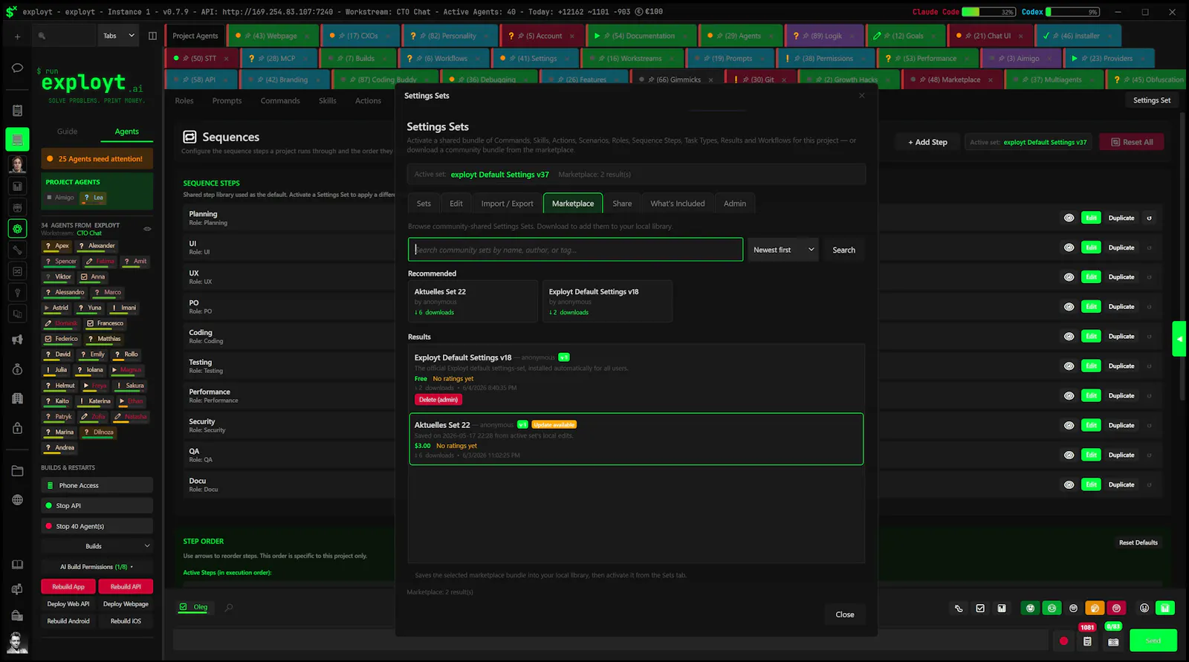The height and width of the screenshot is (662, 1189).
Task: Click the building icon in the left sidebar
Action: (17, 398)
